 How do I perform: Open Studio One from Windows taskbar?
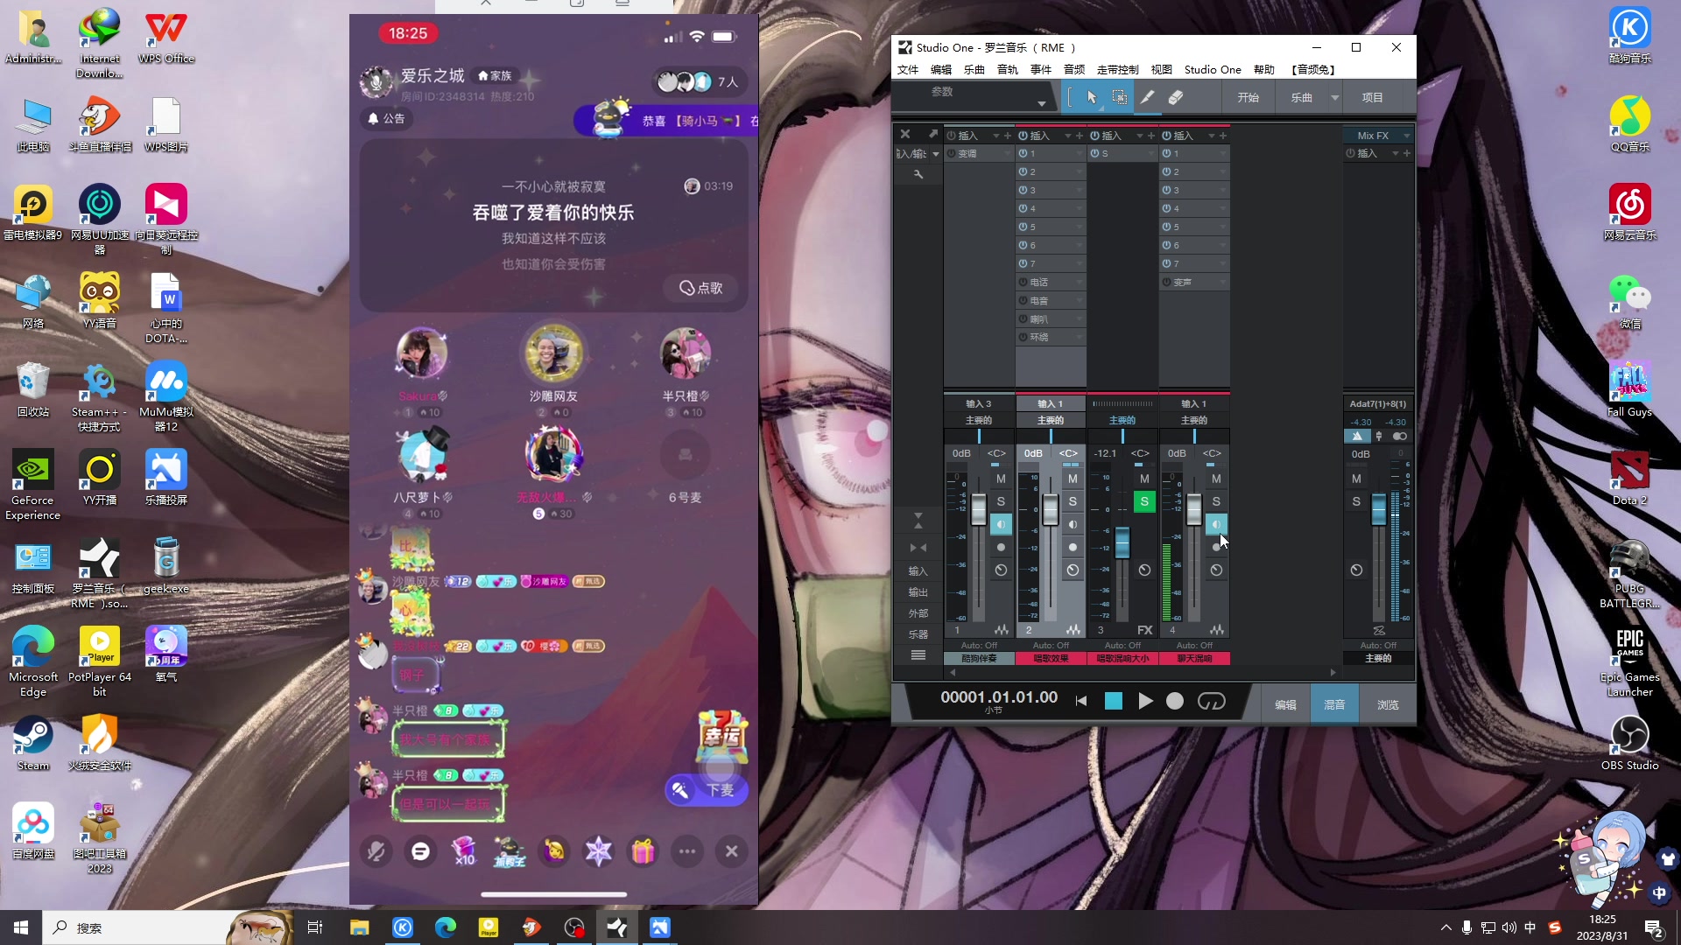click(617, 927)
